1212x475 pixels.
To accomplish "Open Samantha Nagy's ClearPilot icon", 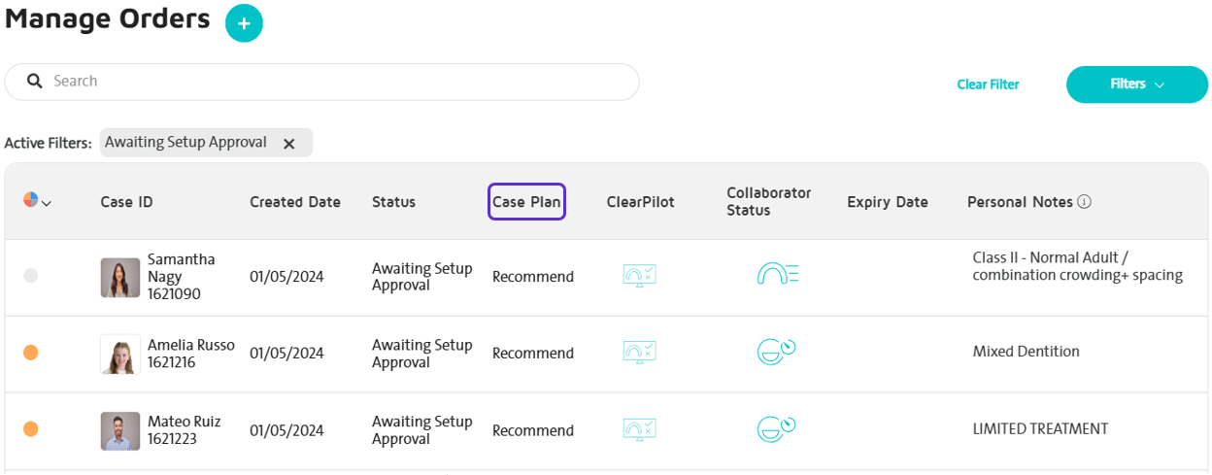I will click(x=640, y=276).
